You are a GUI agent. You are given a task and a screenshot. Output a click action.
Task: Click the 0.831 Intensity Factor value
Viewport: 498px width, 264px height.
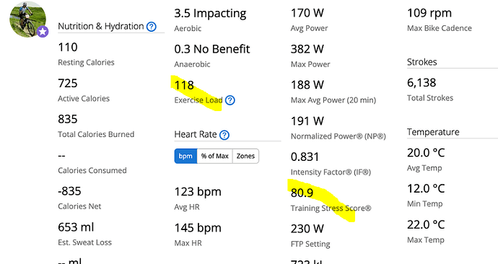(x=305, y=157)
